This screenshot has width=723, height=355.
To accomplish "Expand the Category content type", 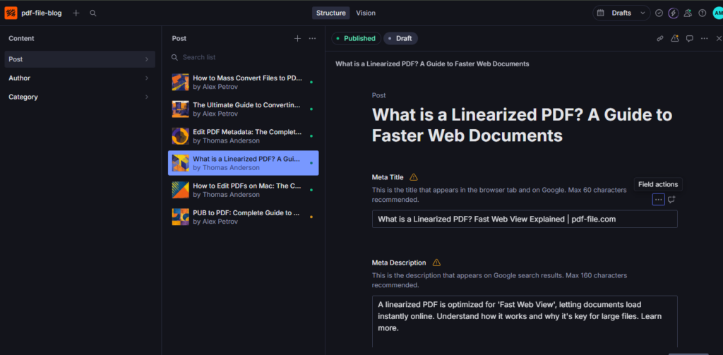I will [x=80, y=97].
